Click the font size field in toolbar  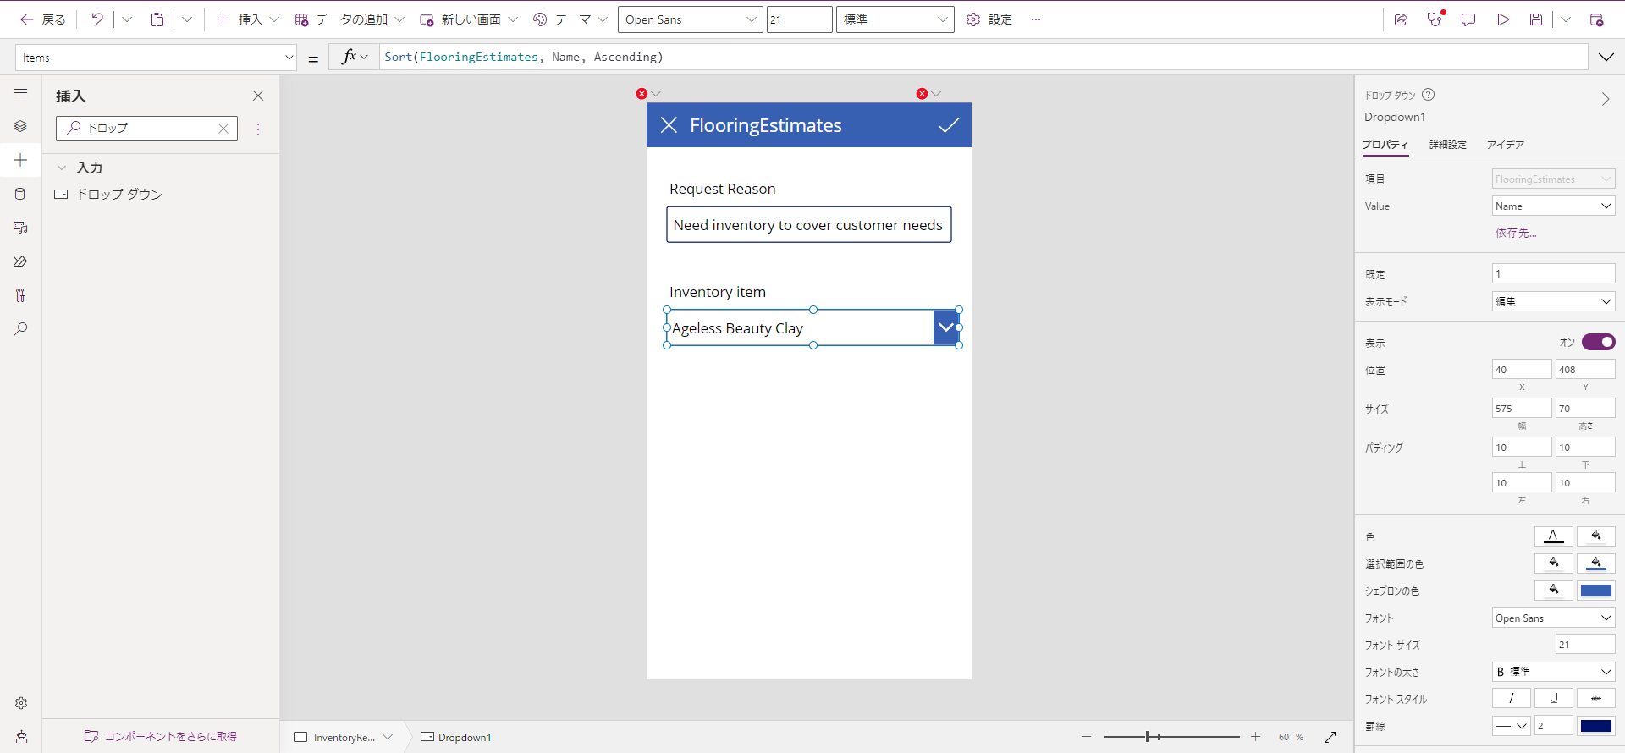[799, 19]
